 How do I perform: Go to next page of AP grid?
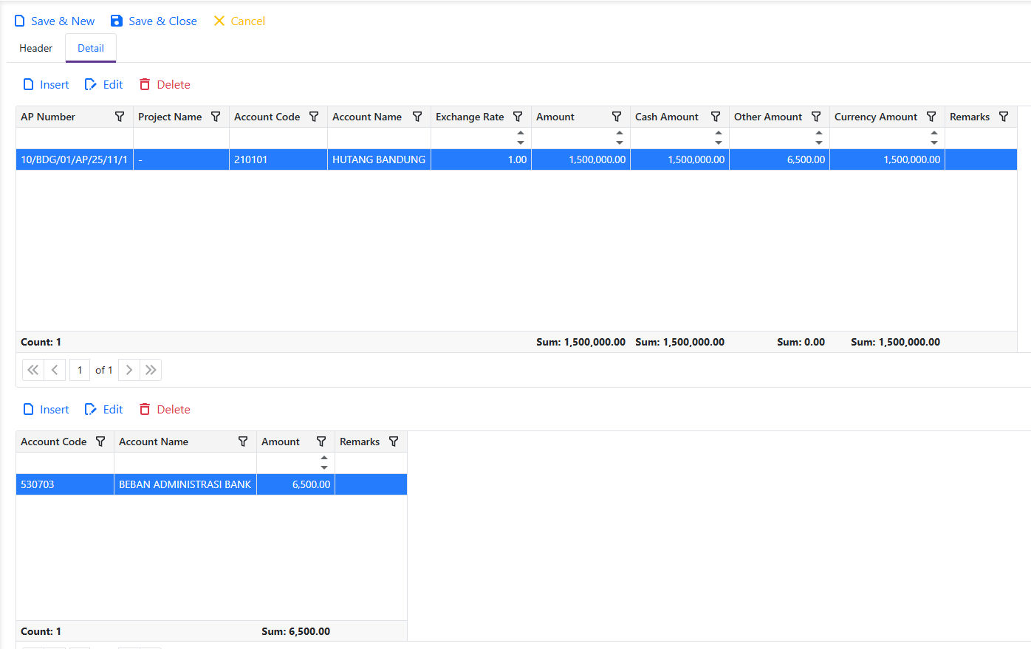pos(129,370)
